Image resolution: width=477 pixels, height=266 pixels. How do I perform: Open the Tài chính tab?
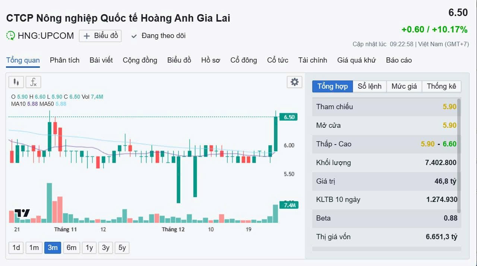click(x=313, y=60)
